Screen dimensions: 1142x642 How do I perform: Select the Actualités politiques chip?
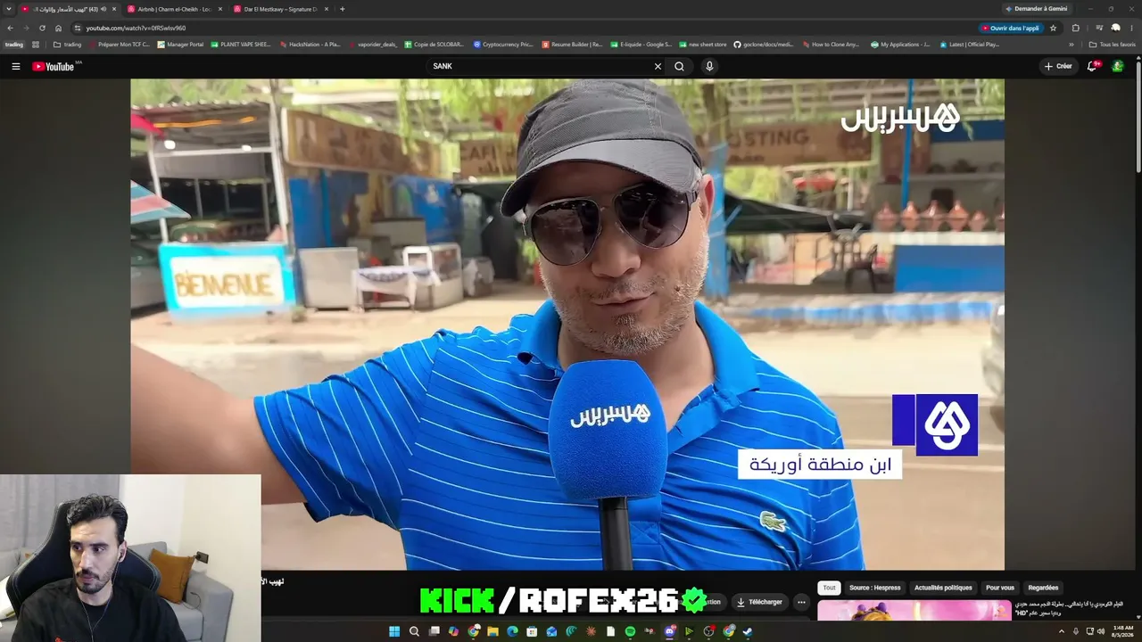pyautogui.click(x=943, y=588)
